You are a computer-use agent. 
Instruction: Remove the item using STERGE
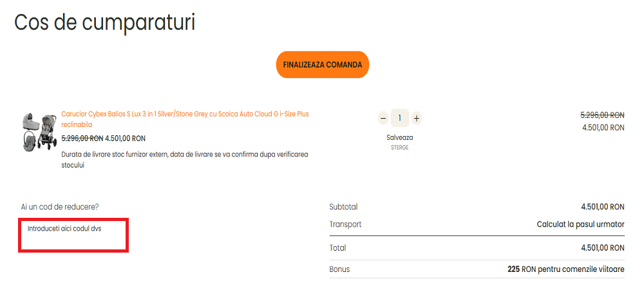(x=399, y=148)
